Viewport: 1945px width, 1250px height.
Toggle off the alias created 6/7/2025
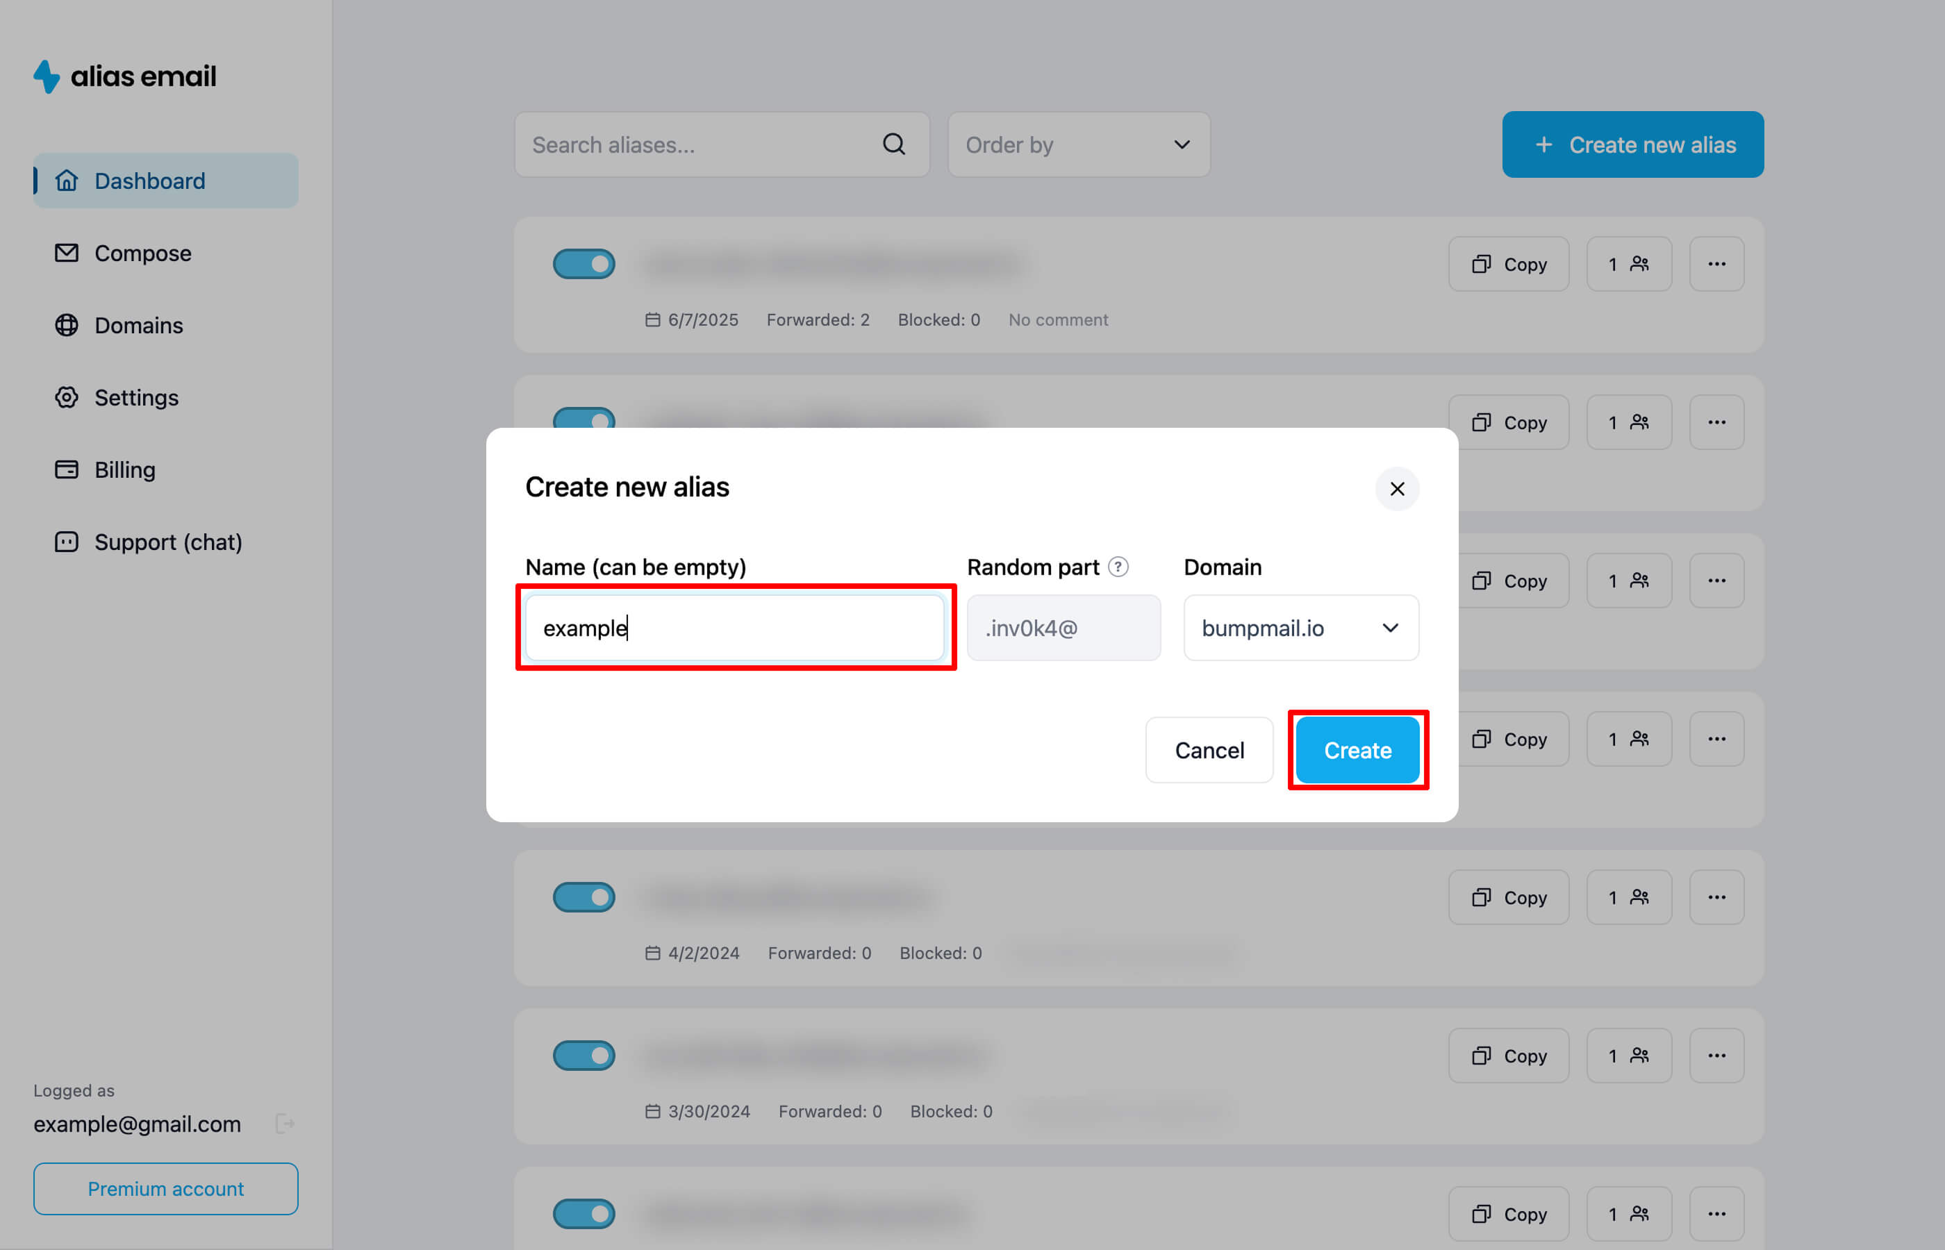click(583, 264)
